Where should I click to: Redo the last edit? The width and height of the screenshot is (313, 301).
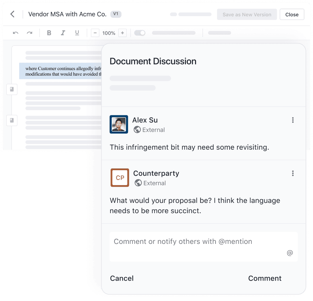(x=29, y=33)
